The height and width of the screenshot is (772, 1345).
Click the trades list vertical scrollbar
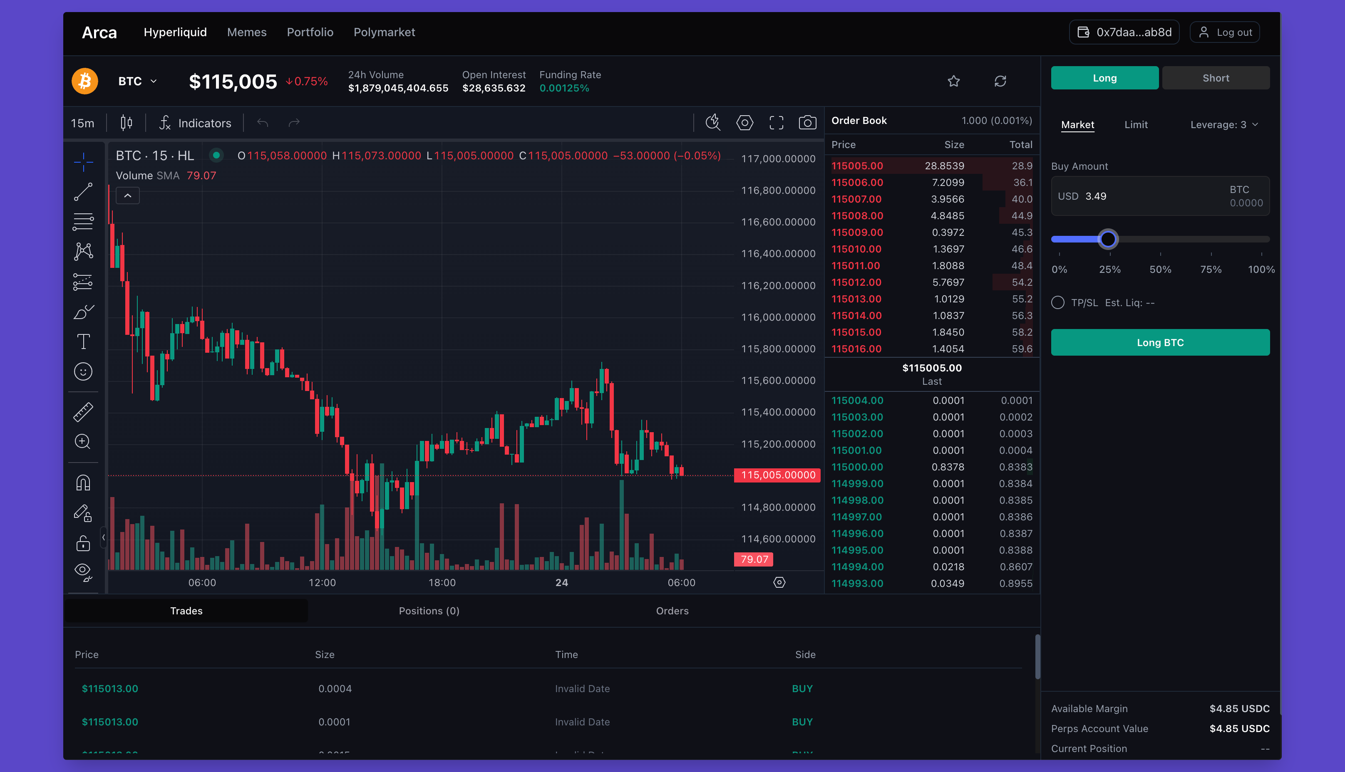point(1038,657)
